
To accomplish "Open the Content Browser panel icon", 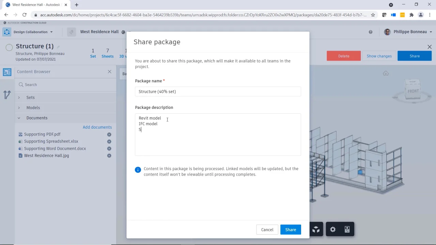I will (x=7, y=72).
